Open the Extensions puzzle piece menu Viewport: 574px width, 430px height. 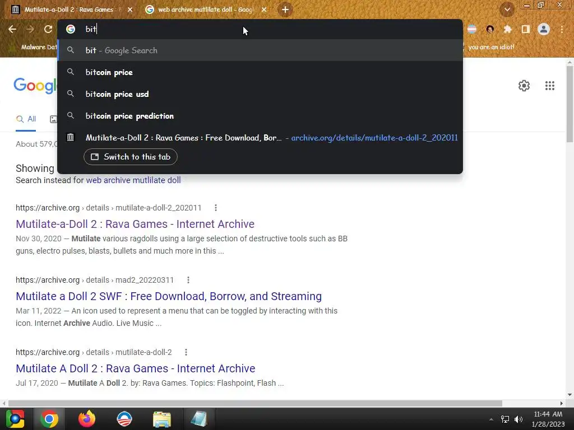tap(507, 29)
